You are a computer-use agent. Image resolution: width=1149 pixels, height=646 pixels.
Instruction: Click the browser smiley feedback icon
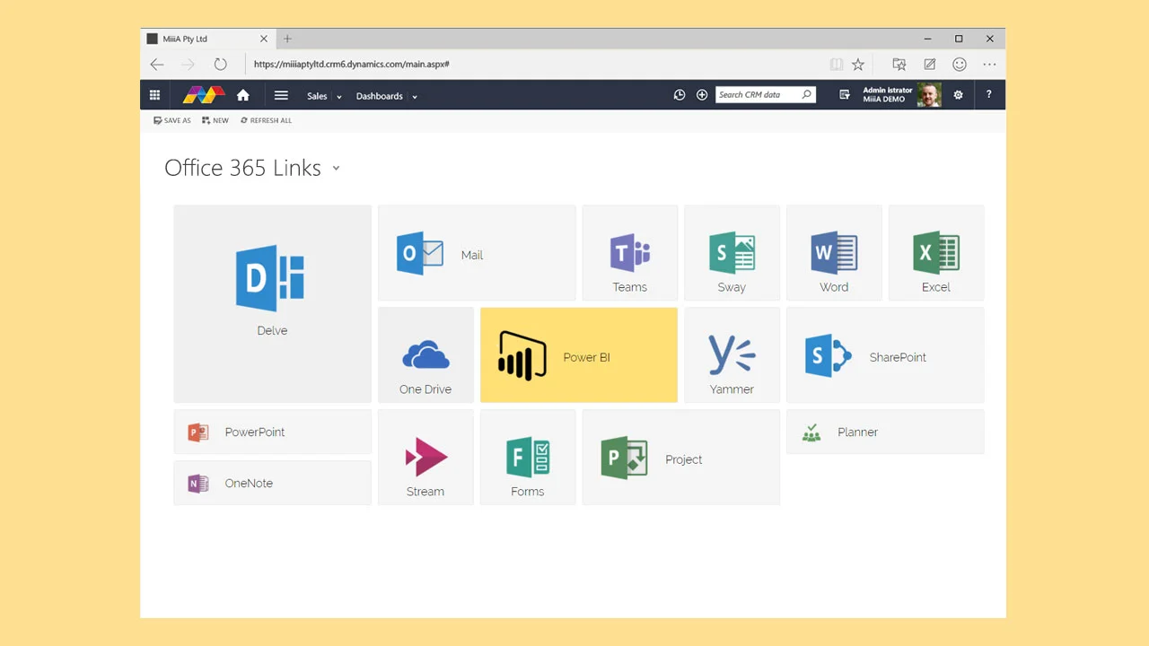point(960,65)
